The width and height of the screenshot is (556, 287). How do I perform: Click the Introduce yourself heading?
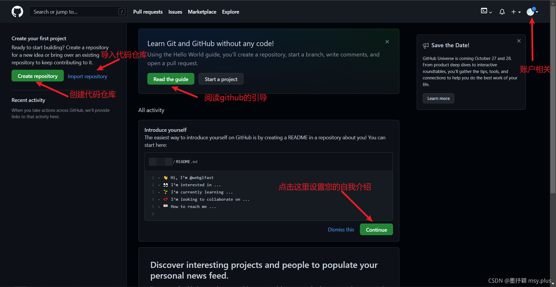(x=165, y=130)
